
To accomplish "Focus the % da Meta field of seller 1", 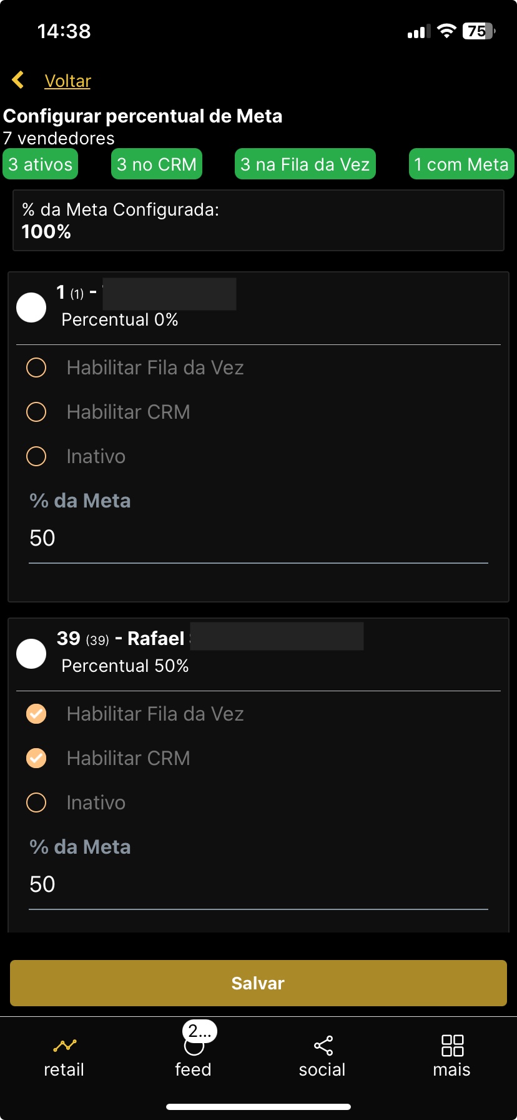I will [x=258, y=539].
